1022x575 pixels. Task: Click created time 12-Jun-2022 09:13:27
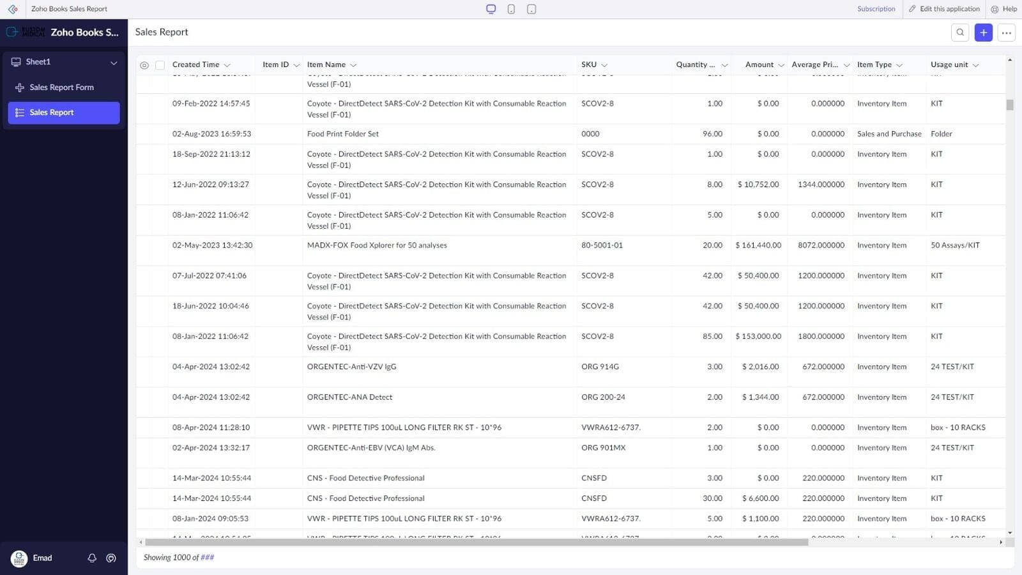211,185
